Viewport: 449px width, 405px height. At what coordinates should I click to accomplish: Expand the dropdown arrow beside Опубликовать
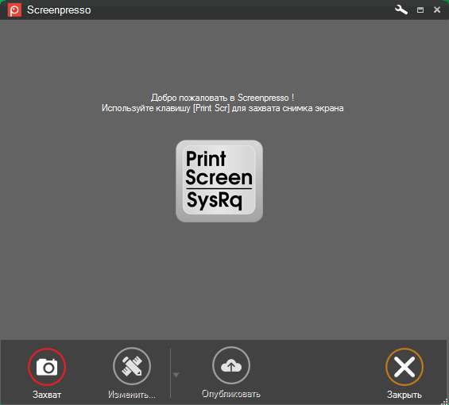point(176,375)
